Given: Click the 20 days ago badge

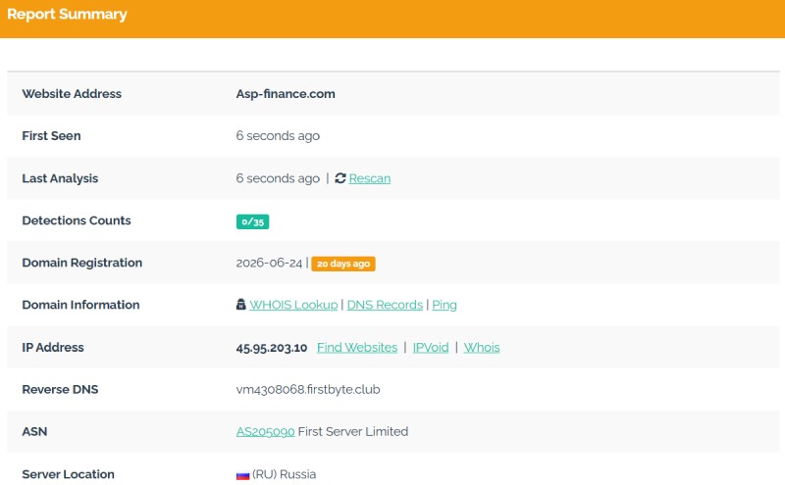Looking at the screenshot, I should click(342, 264).
